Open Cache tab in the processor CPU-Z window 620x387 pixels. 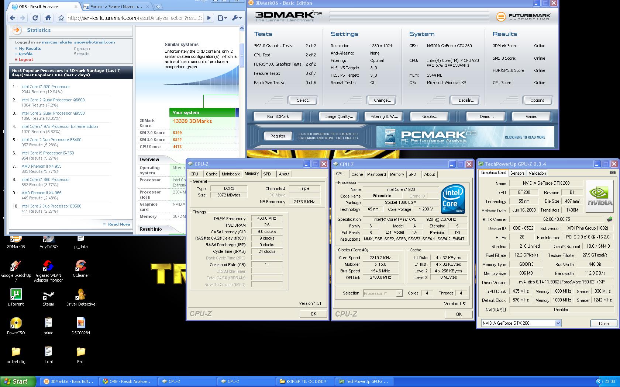point(357,174)
